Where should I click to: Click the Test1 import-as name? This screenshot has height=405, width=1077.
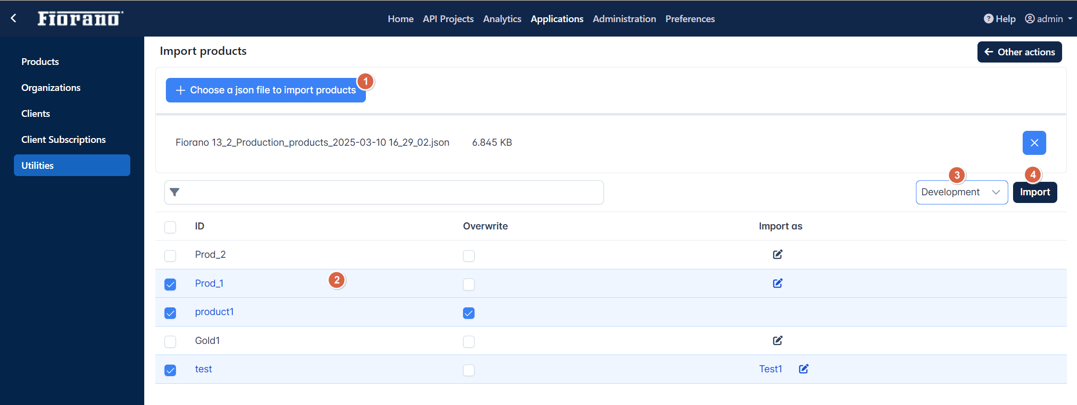[770, 369]
